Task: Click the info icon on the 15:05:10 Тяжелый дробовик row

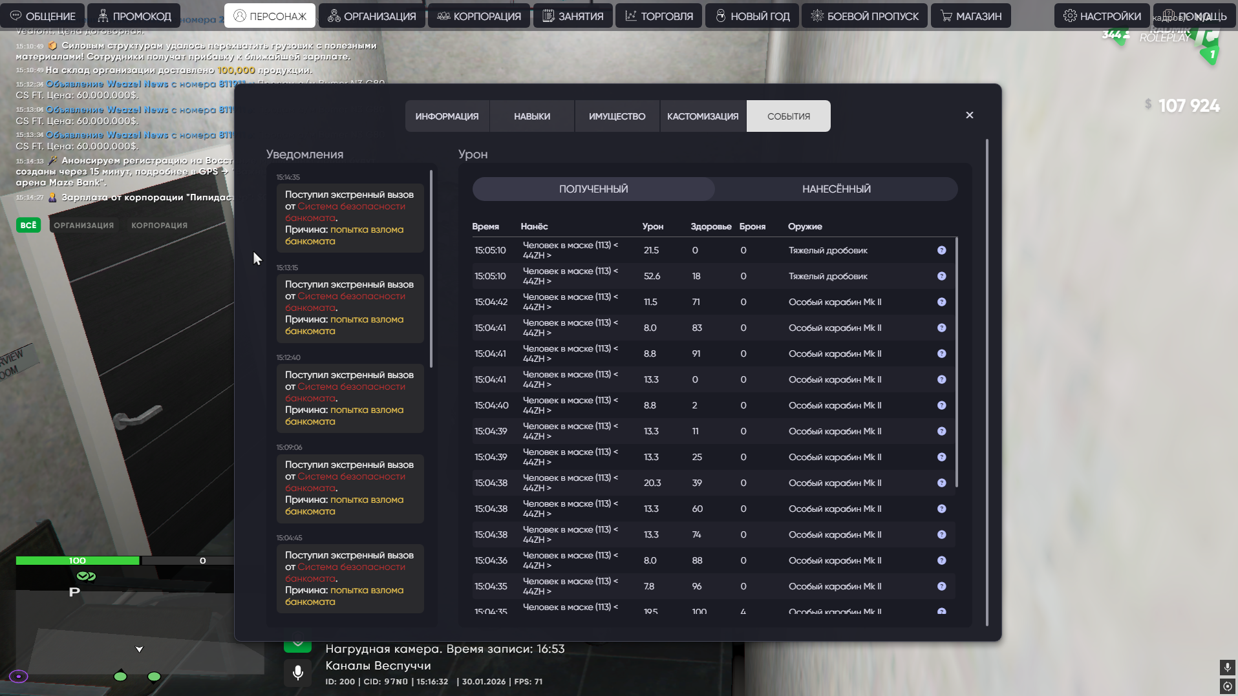Action: [941, 250]
